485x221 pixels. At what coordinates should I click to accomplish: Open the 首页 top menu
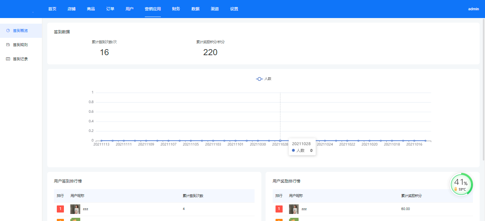coord(52,9)
